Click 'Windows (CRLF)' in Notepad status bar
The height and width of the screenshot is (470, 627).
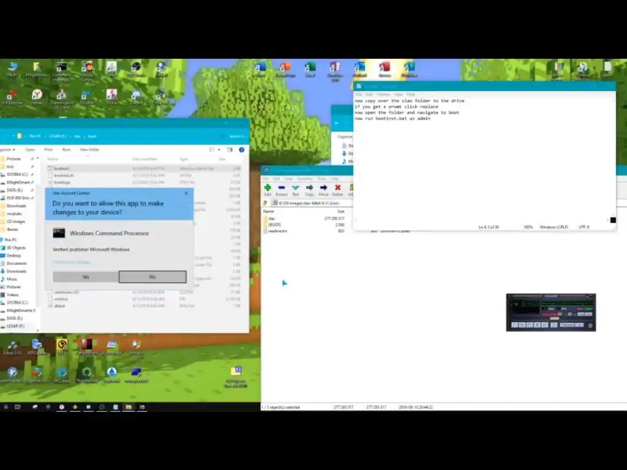(554, 227)
